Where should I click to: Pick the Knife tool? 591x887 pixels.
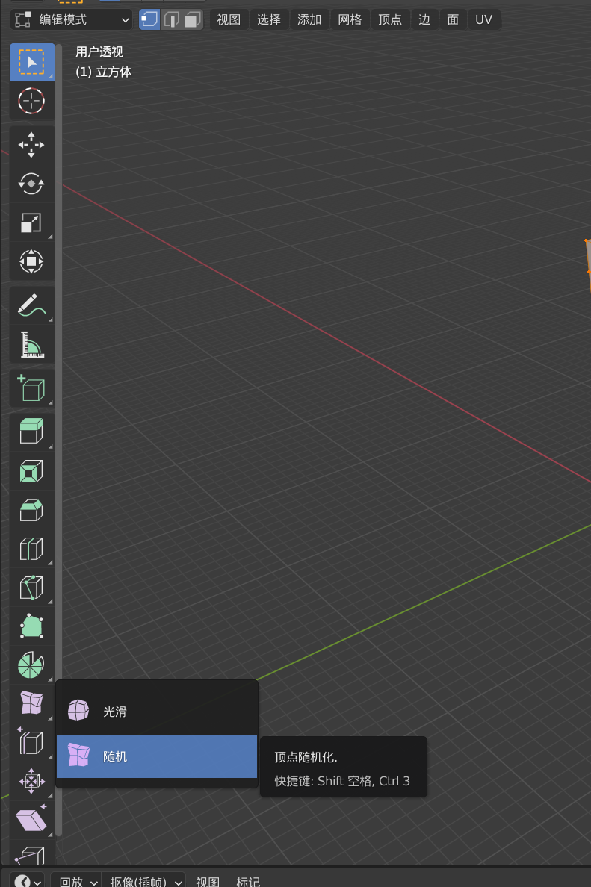point(31,588)
